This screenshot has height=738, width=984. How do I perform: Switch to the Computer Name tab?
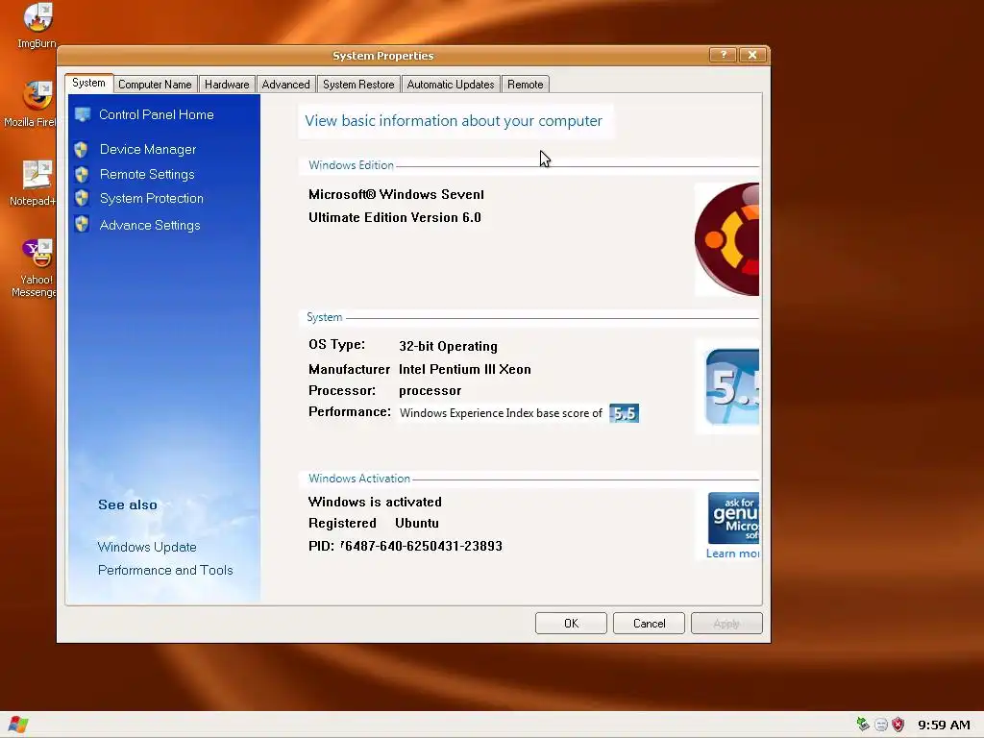(x=155, y=85)
